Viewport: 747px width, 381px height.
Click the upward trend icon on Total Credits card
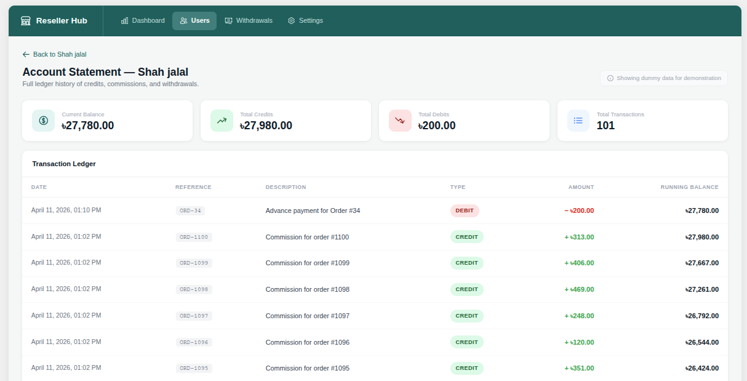(x=222, y=121)
